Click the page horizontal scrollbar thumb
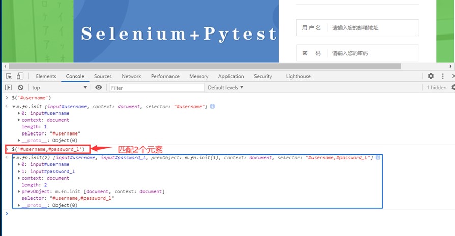Screen dimensions: 455x236 click(205, 66)
